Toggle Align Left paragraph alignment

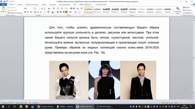[x=58, y=12]
